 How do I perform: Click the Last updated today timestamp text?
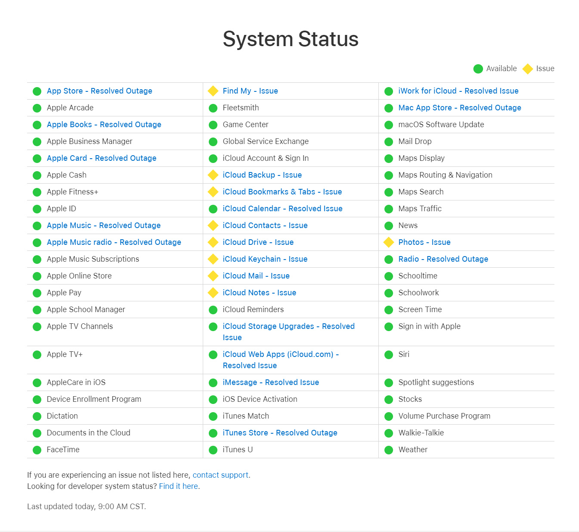[87, 507]
